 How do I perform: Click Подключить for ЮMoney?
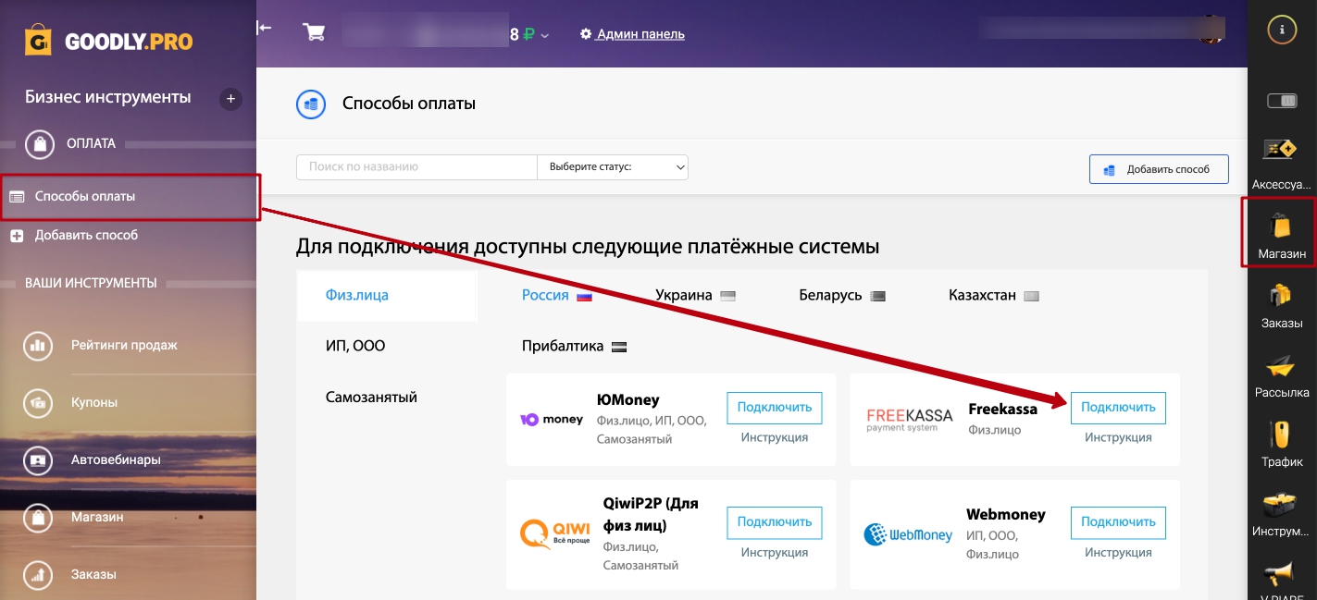point(775,408)
